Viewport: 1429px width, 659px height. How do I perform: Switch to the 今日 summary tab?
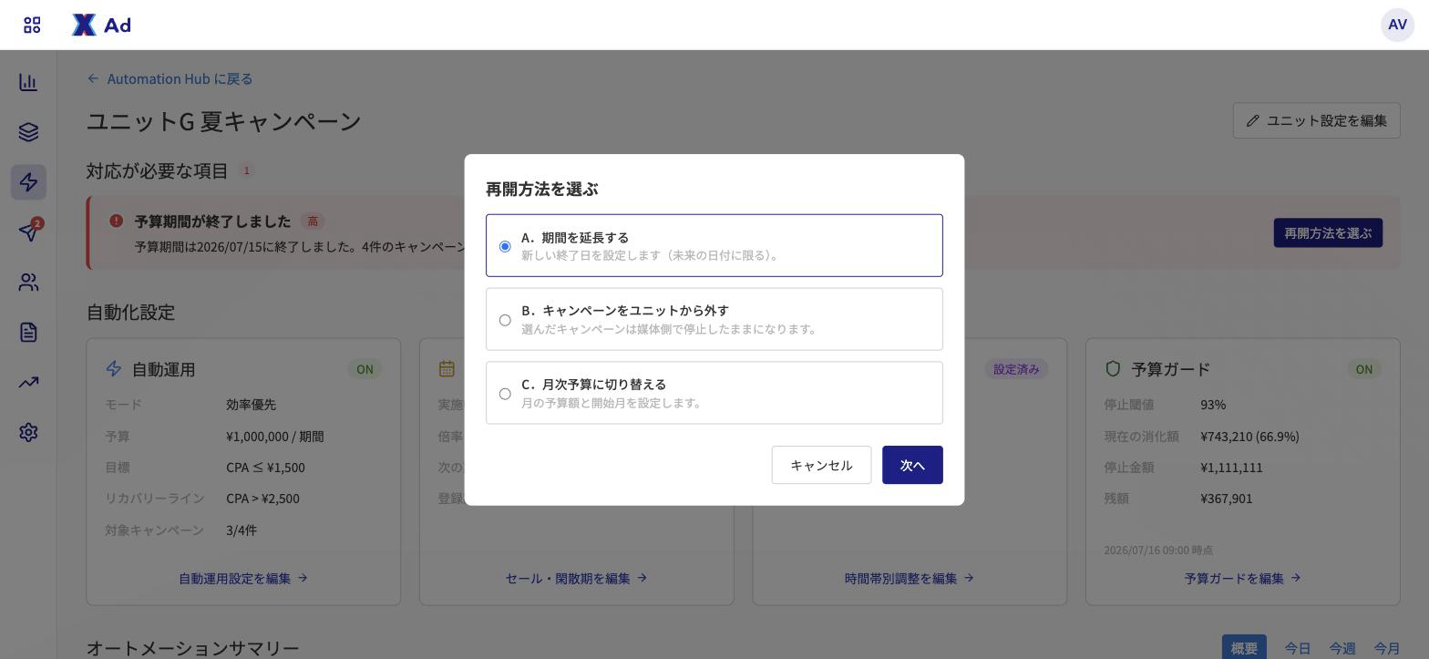pyautogui.click(x=1298, y=648)
